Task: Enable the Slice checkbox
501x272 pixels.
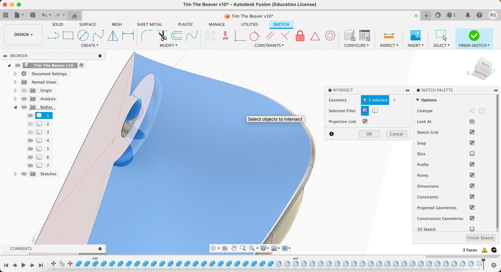Action: pos(472,154)
